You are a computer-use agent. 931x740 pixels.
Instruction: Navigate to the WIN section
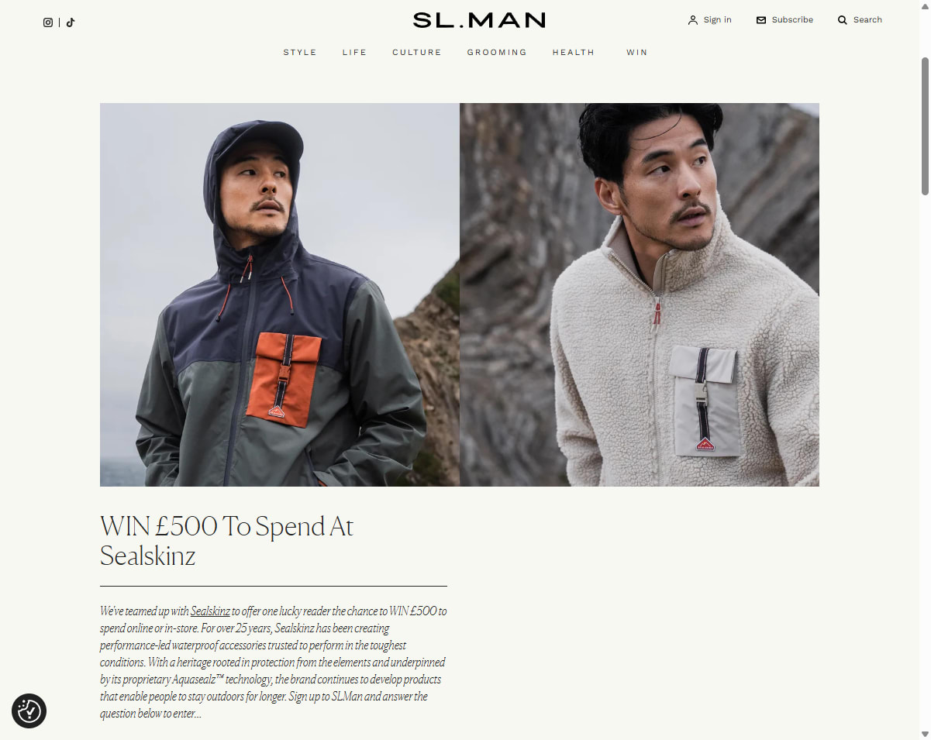click(x=637, y=53)
